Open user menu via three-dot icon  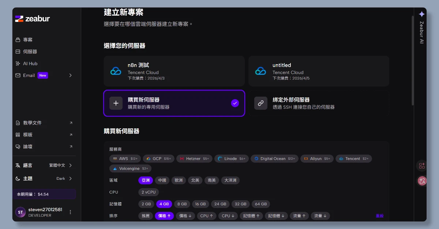pyautogui.click(x=71, y=212)
